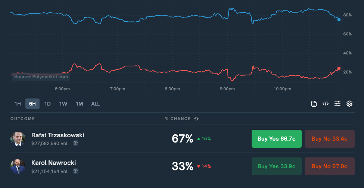This screenshot has height=188, width=364.
Task: Switch chart to 1D range
Action: [47, 104]
